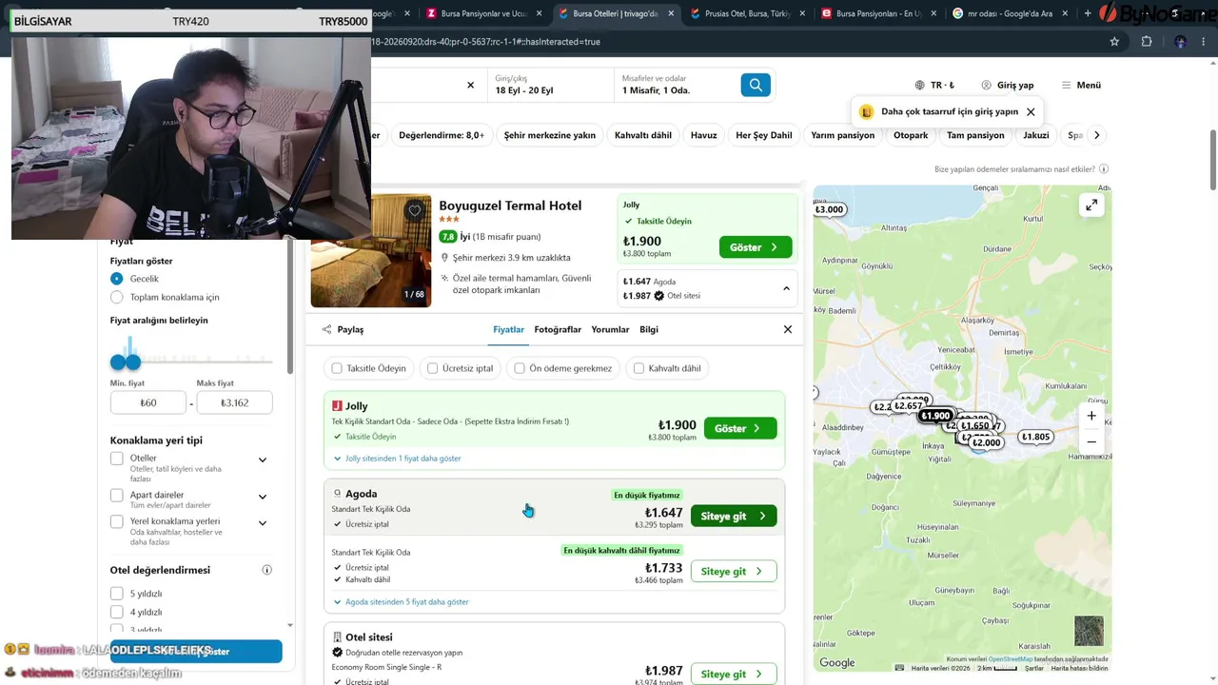This screenshot has width=1218, height=685.
Task: Expand the map to full view
Action: 1091,205
